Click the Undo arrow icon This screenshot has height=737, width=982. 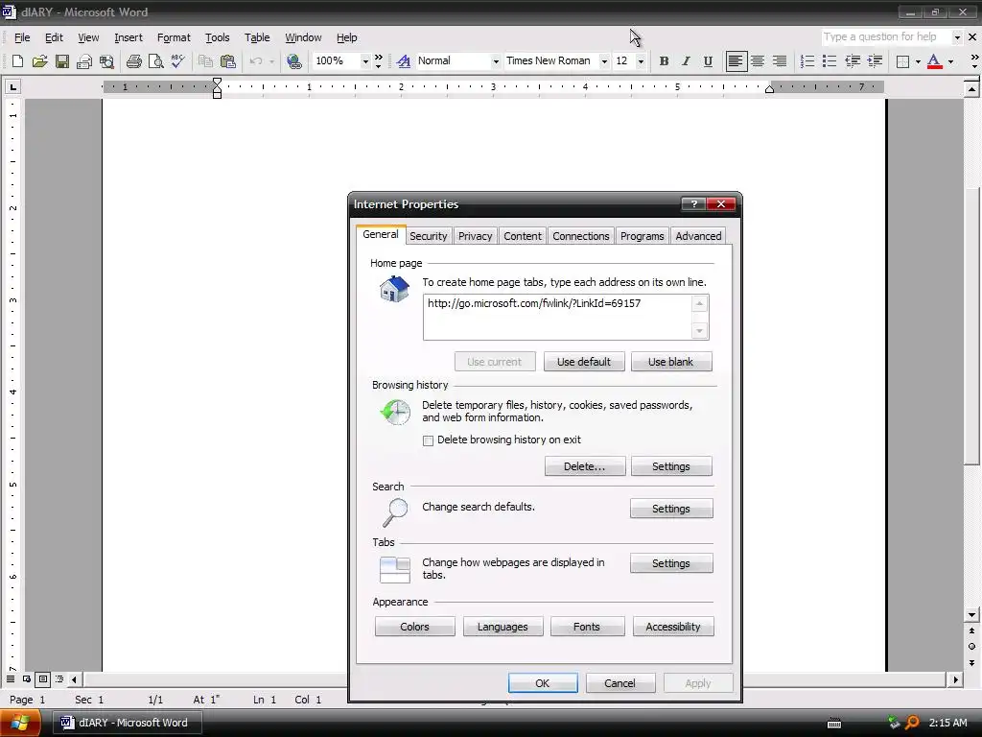point(255,60)
